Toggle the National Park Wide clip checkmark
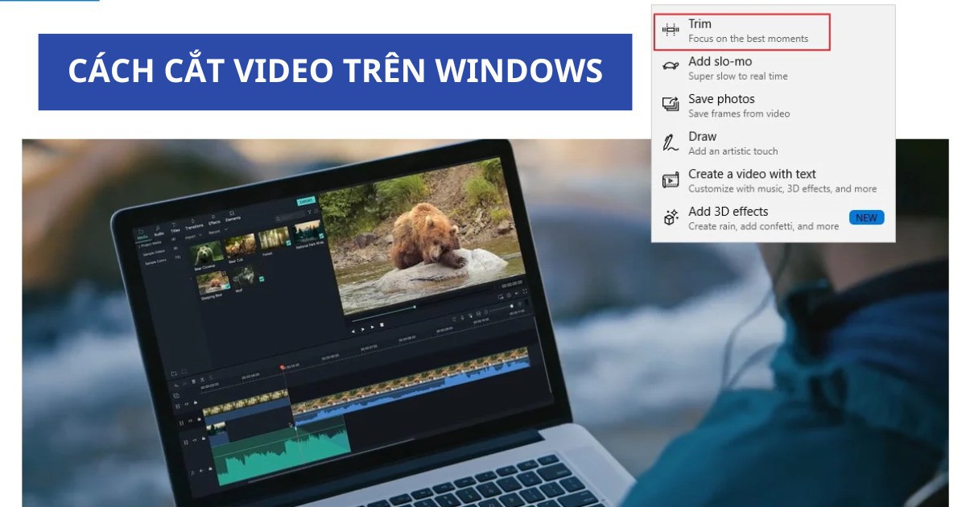966x507 pixels. [x=320, y=235]
